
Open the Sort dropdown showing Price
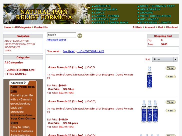pyautogui.click(x=165, y=59)
